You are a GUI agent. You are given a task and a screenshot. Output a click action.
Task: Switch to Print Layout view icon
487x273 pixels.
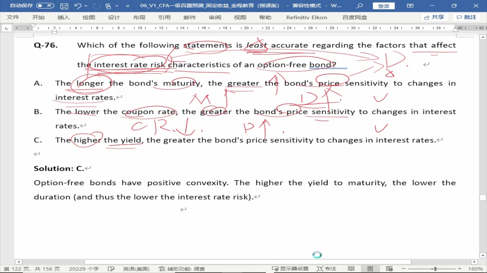pos(370,269)
